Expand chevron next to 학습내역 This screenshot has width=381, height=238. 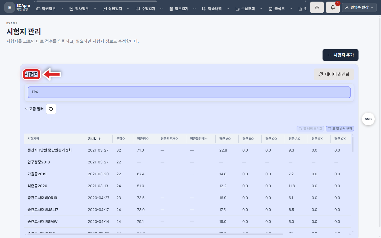228,9
